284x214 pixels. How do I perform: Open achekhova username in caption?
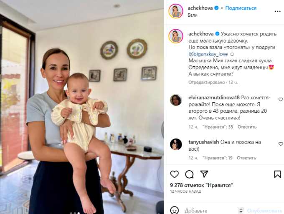click(201, 34)
